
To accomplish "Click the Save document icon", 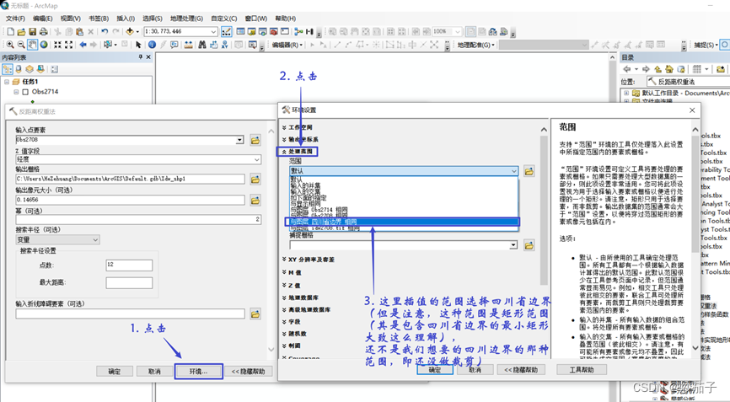I will [x=33, y=32].
